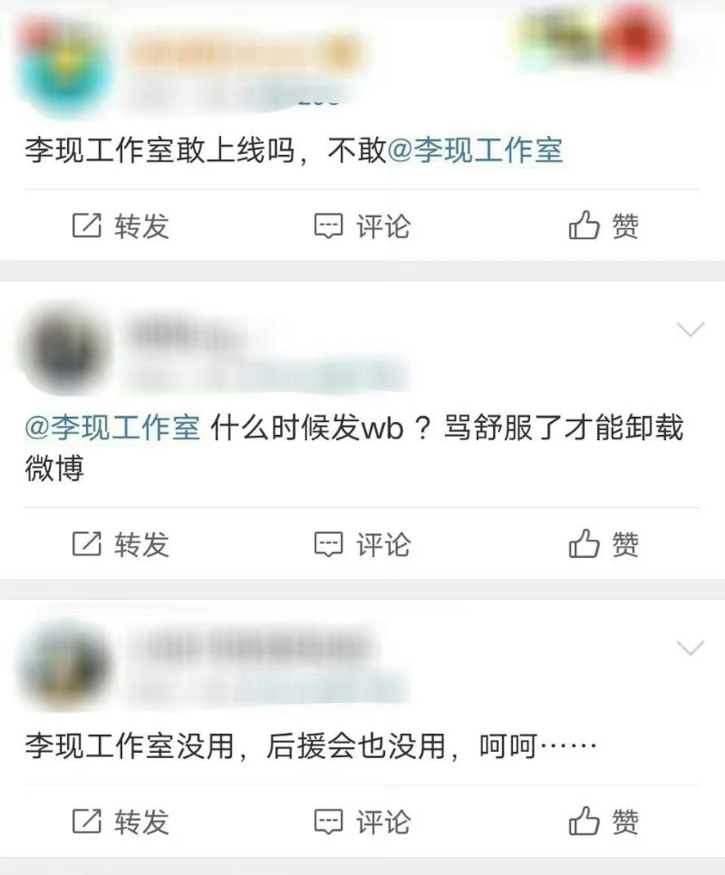Open @李现工作室 mention in second post
The height and width of the screenshot is (875, 725).
(x=112, y=428)
